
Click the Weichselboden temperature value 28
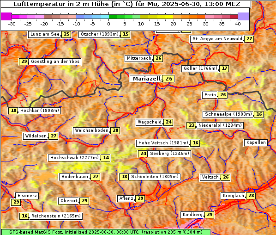point(115,130)
